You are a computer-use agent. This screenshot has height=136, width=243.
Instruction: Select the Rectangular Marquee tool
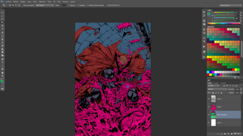click(x=2, y=16)
